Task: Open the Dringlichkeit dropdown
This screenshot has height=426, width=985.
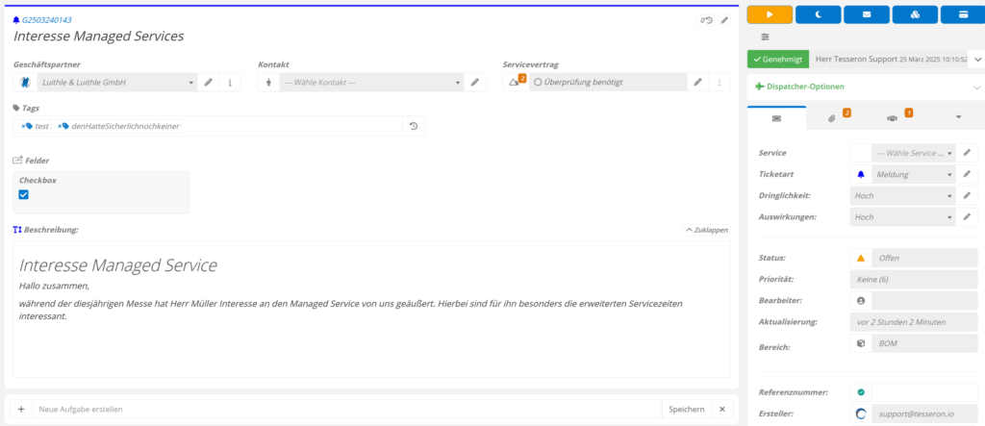Action: pyautogui.click(x=902, y=195)
